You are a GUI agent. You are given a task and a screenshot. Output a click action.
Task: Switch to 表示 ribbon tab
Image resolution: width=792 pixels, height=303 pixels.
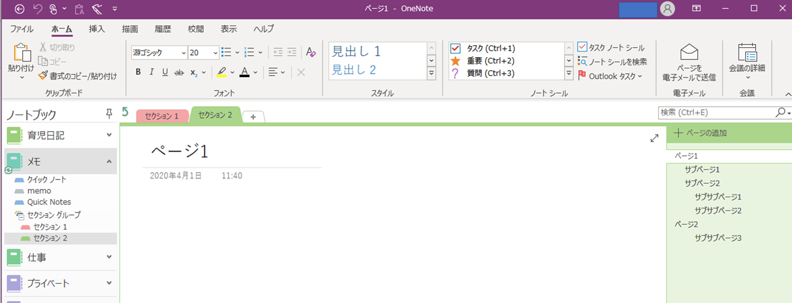pyautogui.click(x=229, y=29)
